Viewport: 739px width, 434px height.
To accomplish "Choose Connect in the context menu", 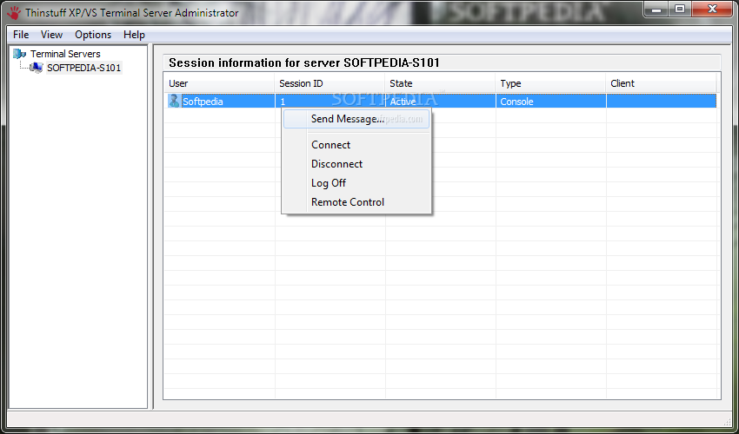I will click(x=356, y=145).
